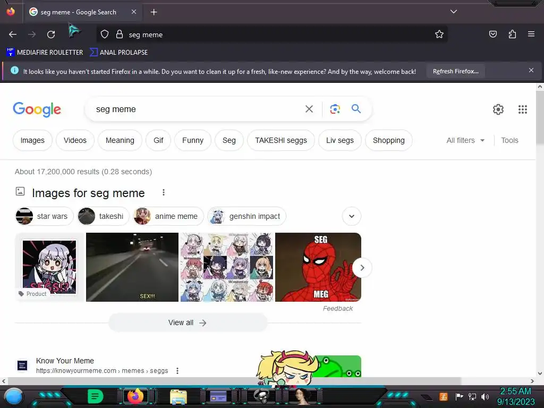544x408 pixels.
Task: Dismiss the Firefox refresh notification bar
Action: click(x=531, y=71)
